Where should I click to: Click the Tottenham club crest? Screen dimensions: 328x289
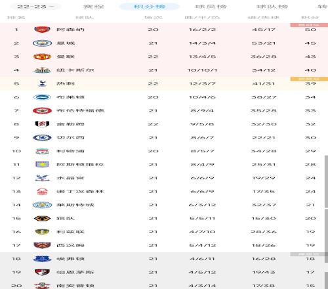(x=42, y=83)
